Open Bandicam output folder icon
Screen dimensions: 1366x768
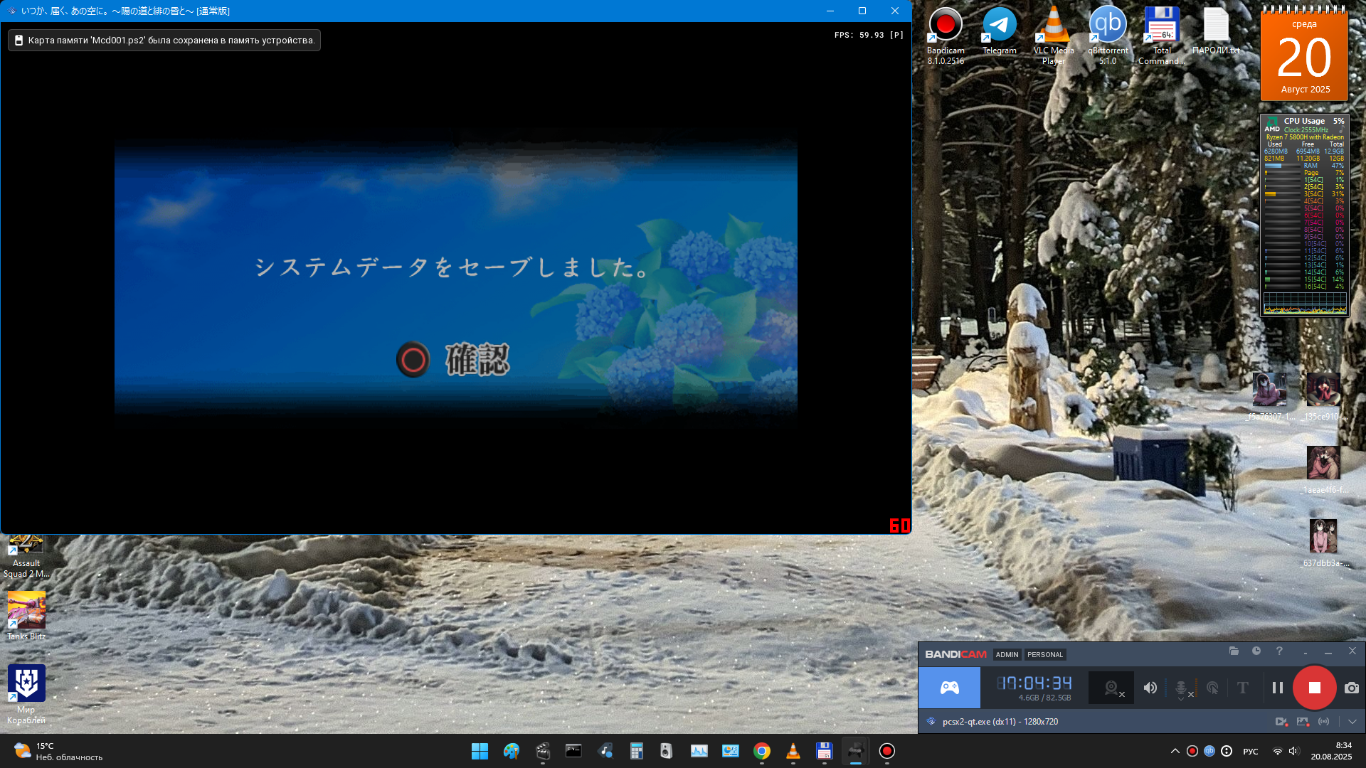coord(1234,651)
